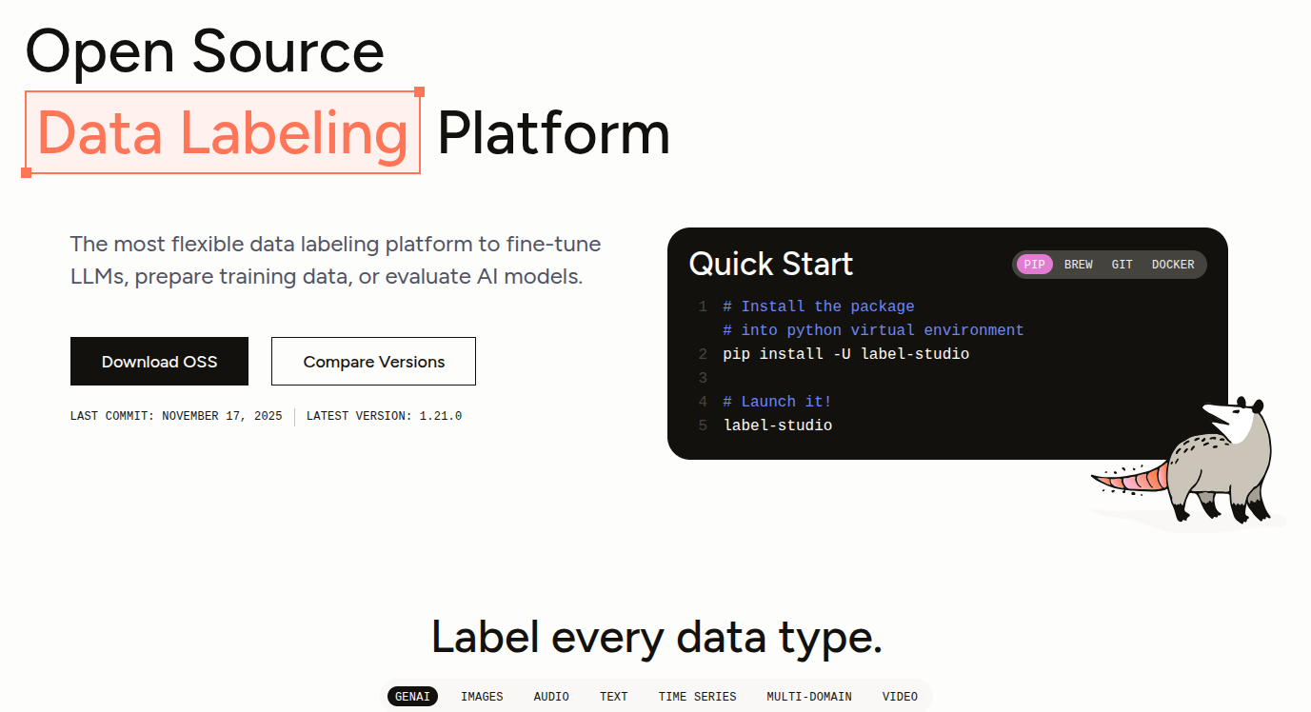Select the GENAI data type tab
Image resolution: width=1311 pixels, height=712 pixels.
coord(412,697)
